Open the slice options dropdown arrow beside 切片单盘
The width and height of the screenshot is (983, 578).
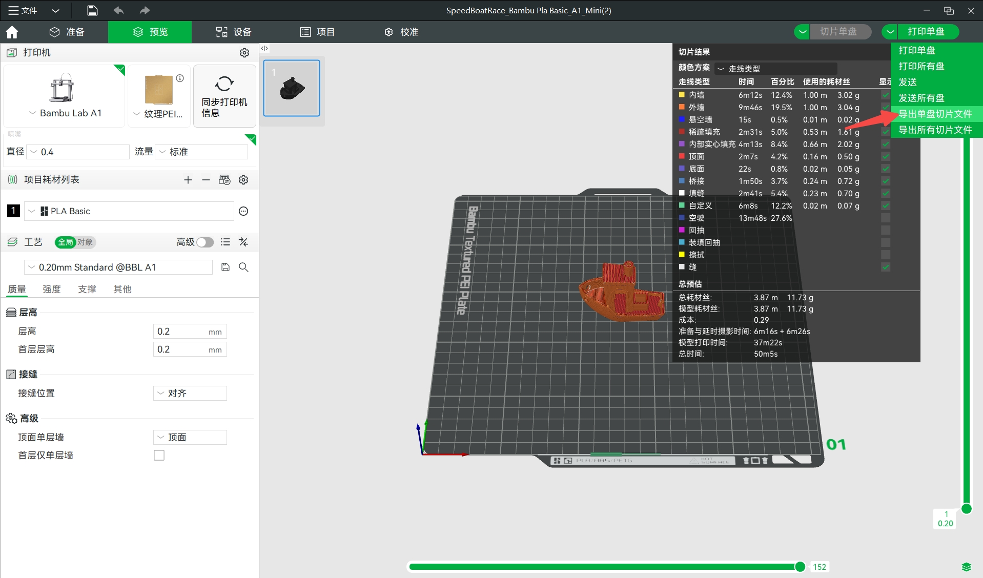[x=802, y=32]
